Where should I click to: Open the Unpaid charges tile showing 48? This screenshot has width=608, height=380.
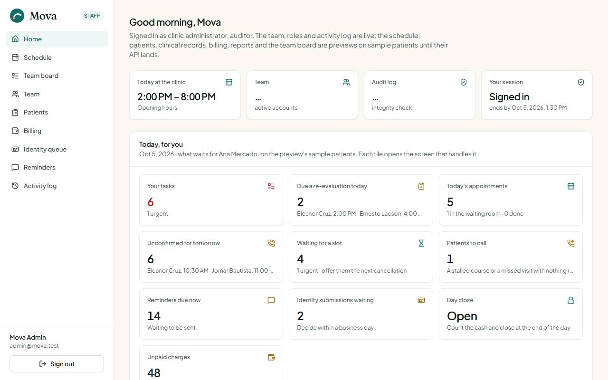[211, 363]
